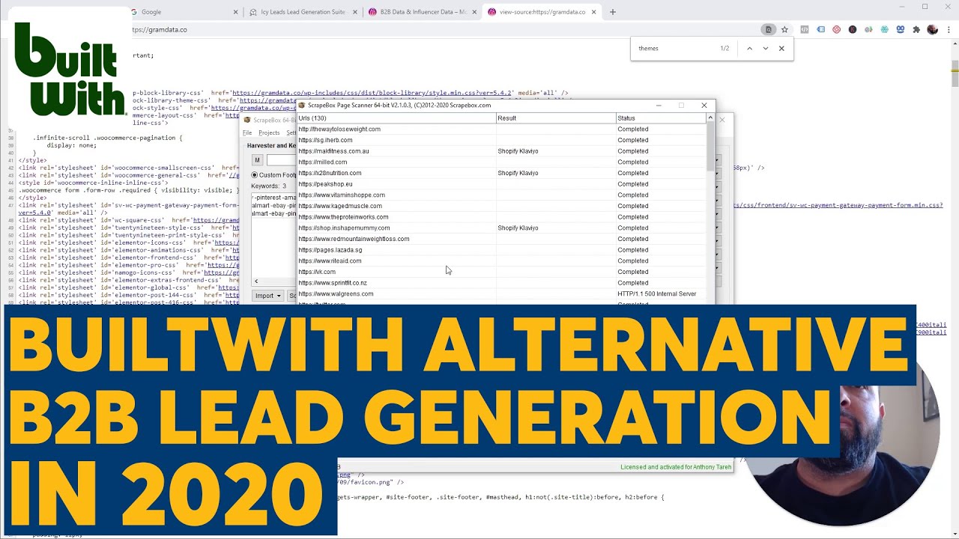Open the Chrome three-dot menu
Image resolution: width=959 pixels, height=539 pixels.
point(947,30)
